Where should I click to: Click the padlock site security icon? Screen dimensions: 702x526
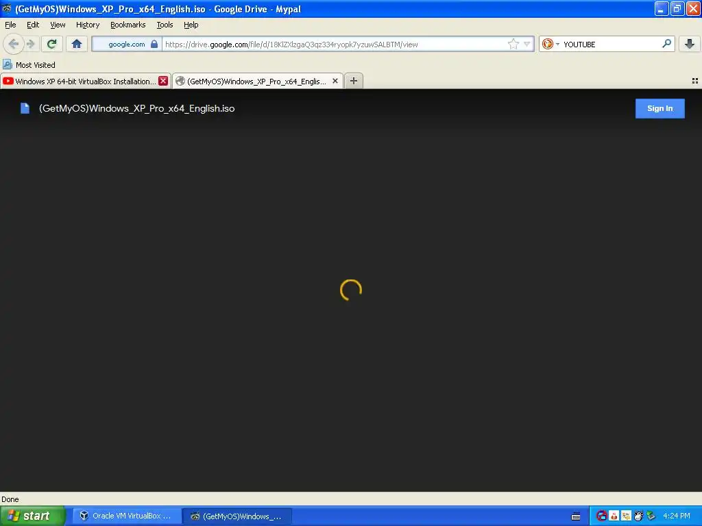[x=154, y=44]
